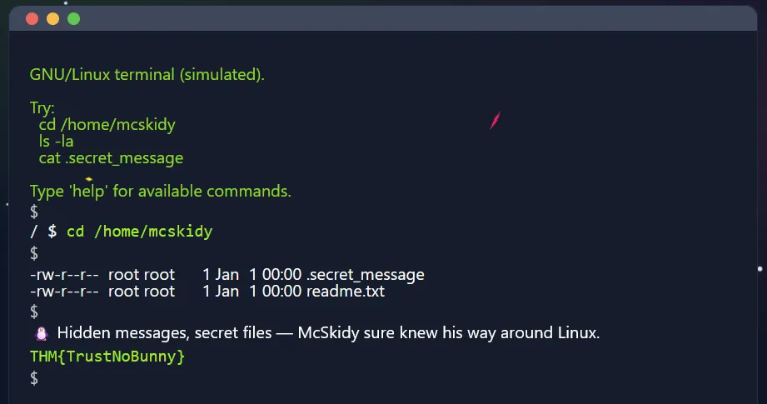The height and width of the screenshot is (404, 767).
Task: Click the 'GNU/Linux terminal (simulated).' header line
Action: click(147, 75)
